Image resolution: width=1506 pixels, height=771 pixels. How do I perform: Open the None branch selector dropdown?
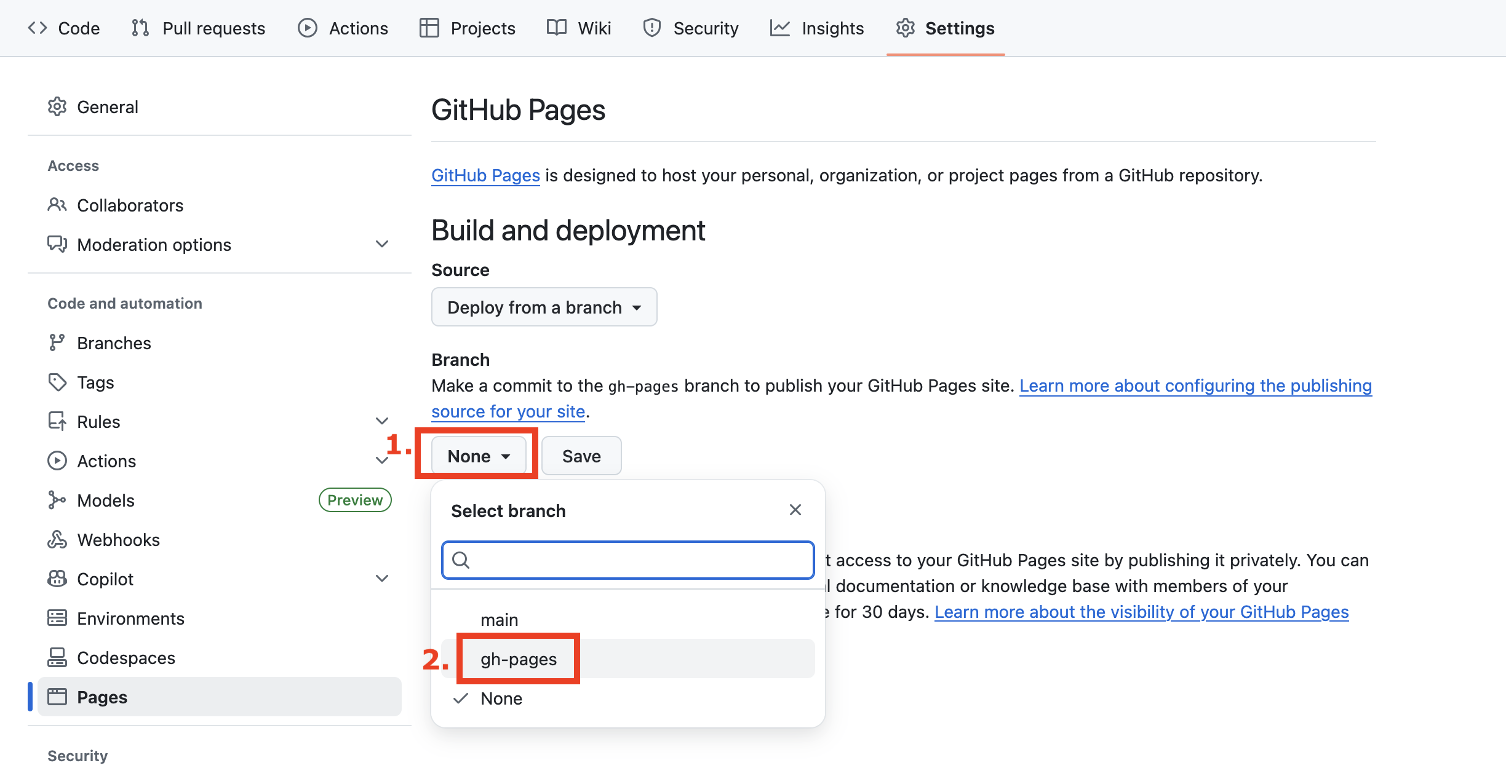tap(479, 456)
